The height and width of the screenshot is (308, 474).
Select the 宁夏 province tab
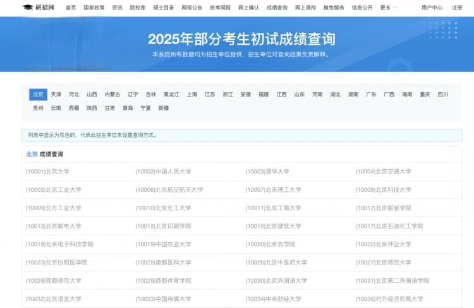click(146, 108)
